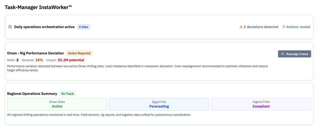Click the orange warning triangle icon

coord(241,27)
